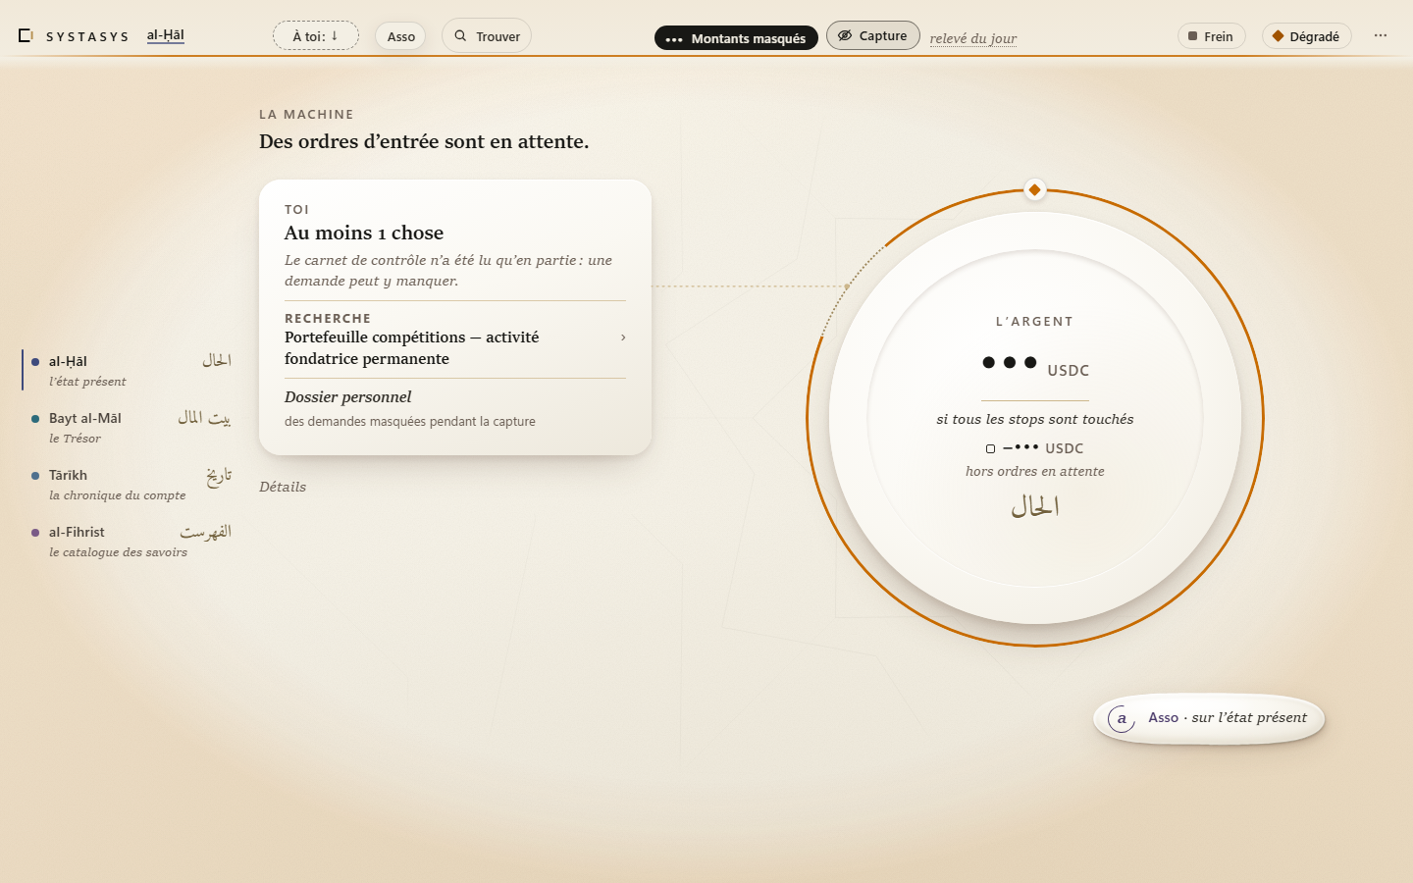
Task: Click the SYSTASYS square logo icon
Action: (26, 35)
